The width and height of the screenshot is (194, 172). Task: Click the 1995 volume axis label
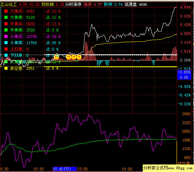pos(186,140)
